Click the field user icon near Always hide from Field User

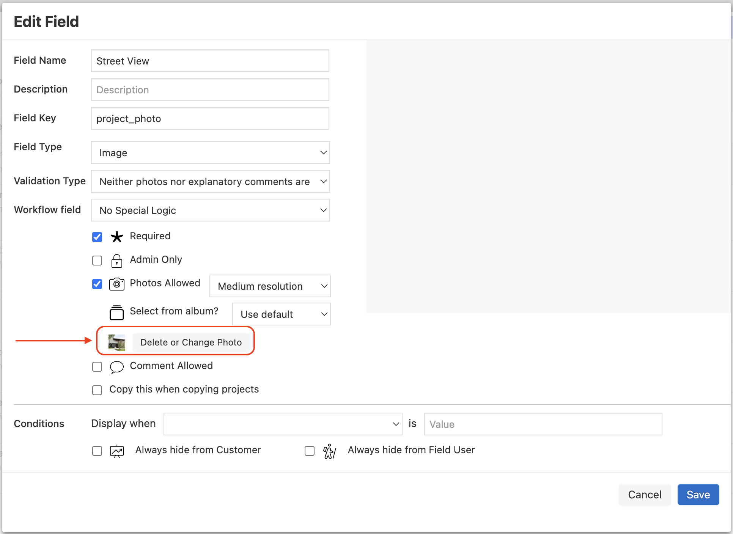tap(329, 451)
